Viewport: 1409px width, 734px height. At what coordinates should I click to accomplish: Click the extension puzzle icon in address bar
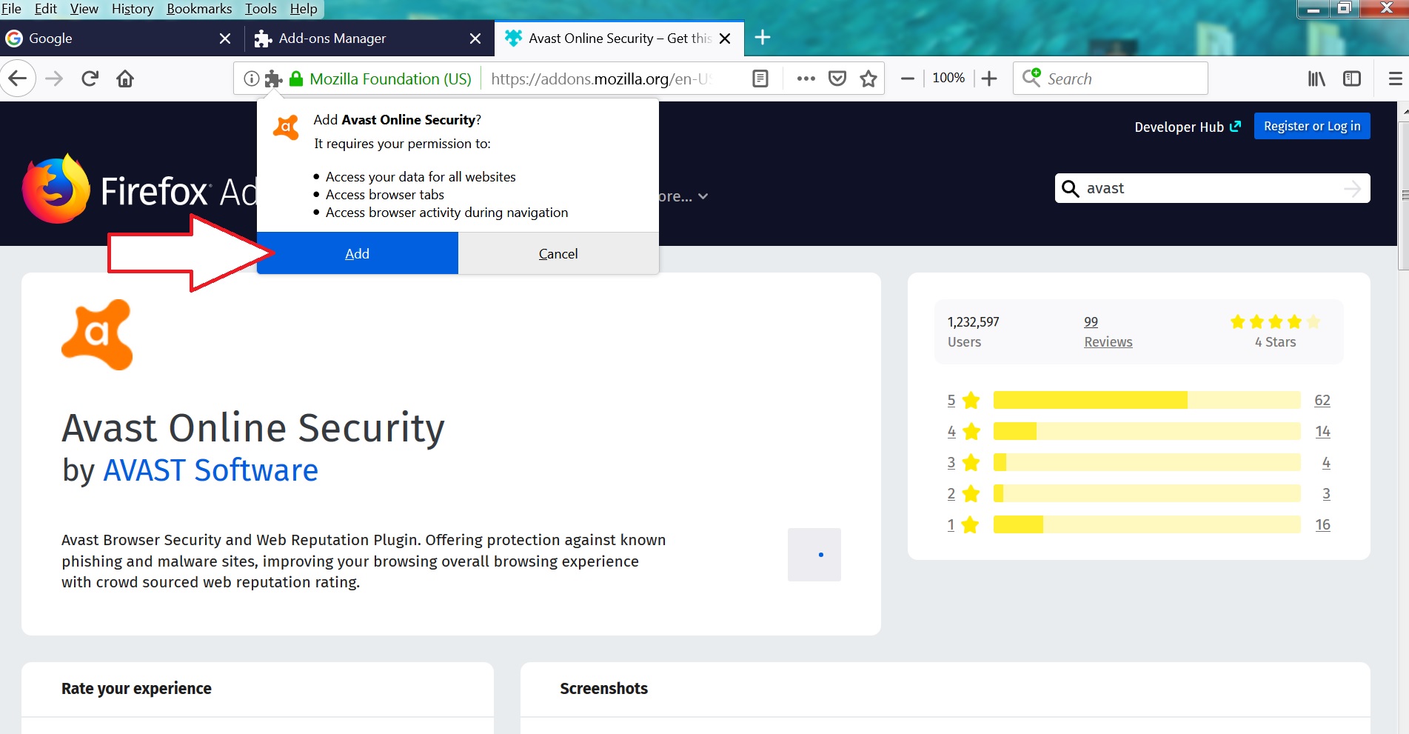coord(274,79)
